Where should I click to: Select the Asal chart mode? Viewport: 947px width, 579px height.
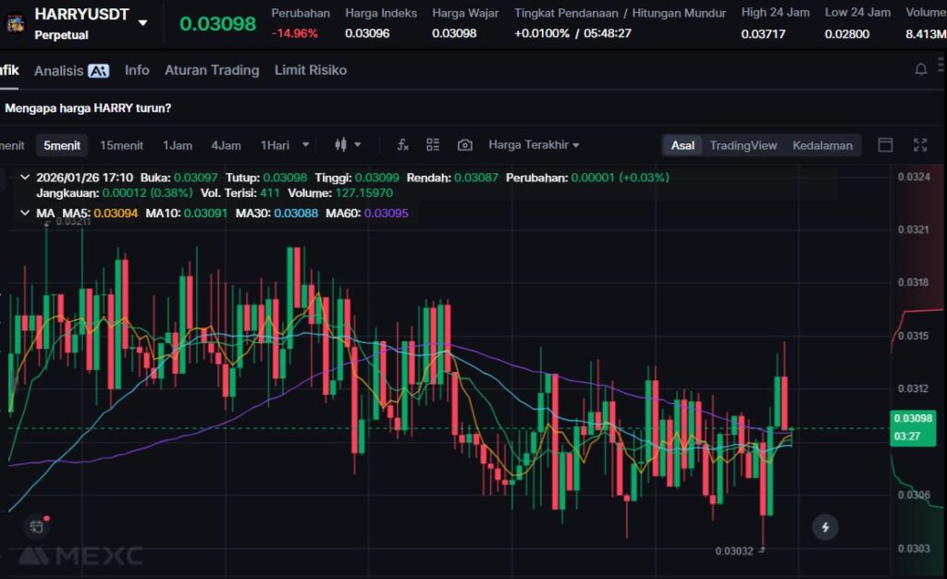(683, 145)
